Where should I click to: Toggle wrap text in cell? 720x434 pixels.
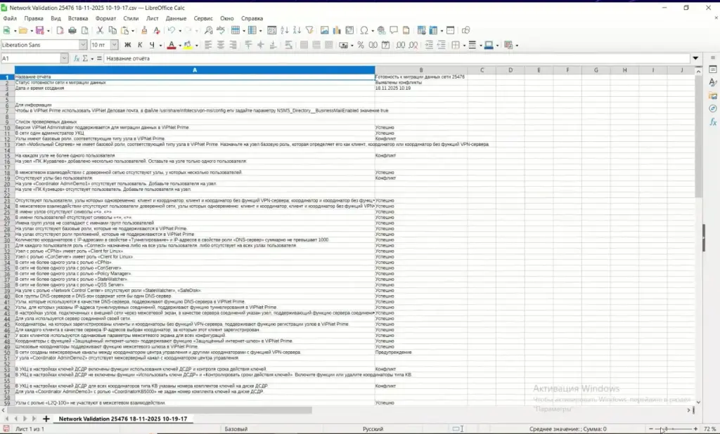tap(288, 45)
